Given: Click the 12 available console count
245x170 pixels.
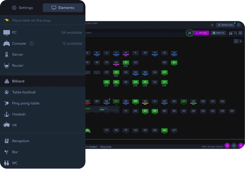Looking at the screenshot, I should (x=72, y=43).
